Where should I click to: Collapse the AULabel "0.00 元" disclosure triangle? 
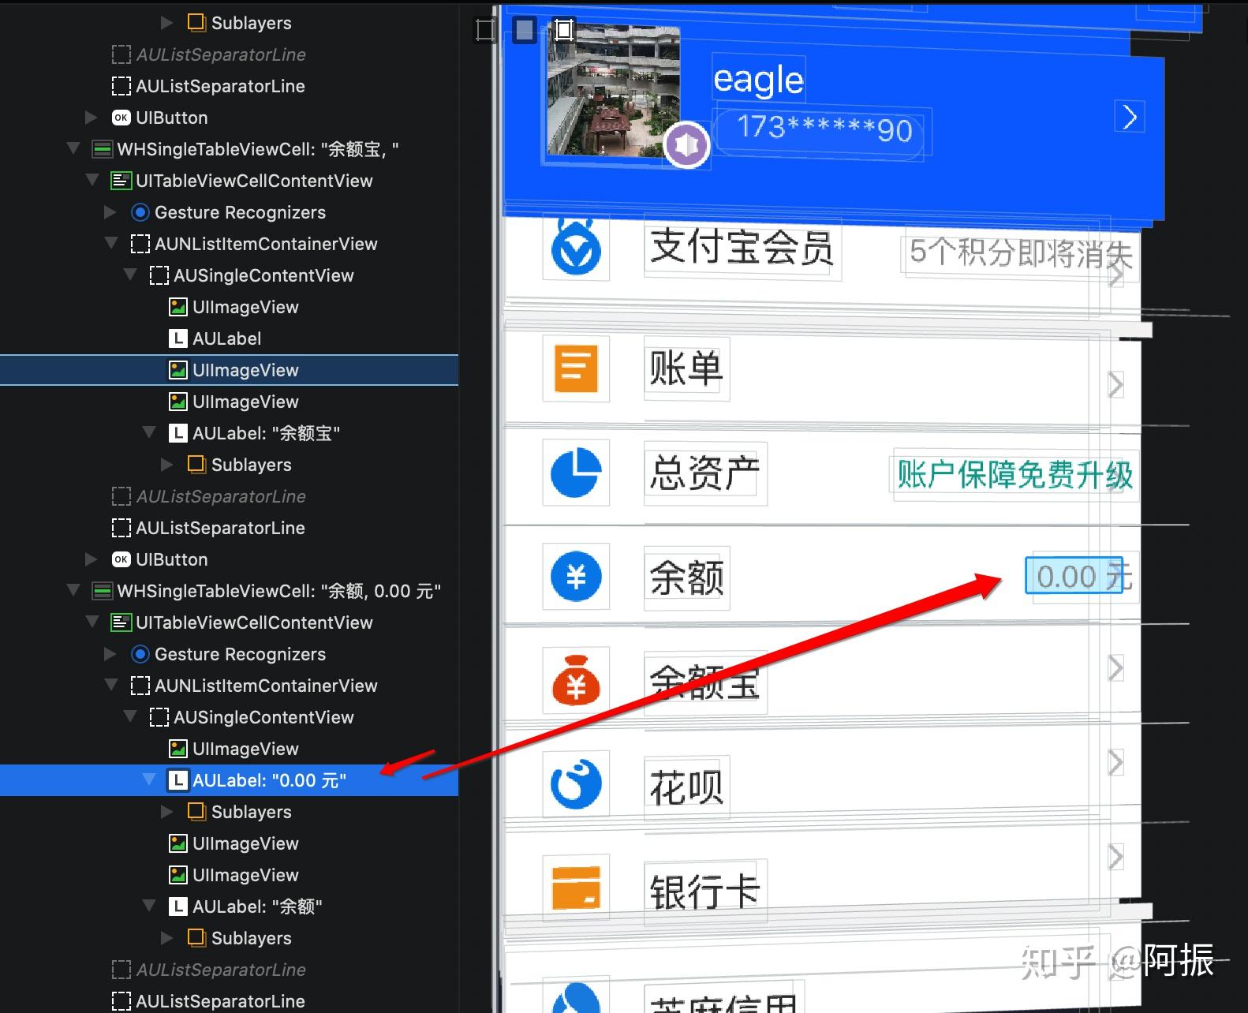pos(149,779)
